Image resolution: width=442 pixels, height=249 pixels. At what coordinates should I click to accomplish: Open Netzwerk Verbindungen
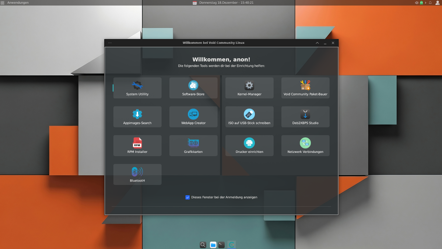tap(305, 145)
